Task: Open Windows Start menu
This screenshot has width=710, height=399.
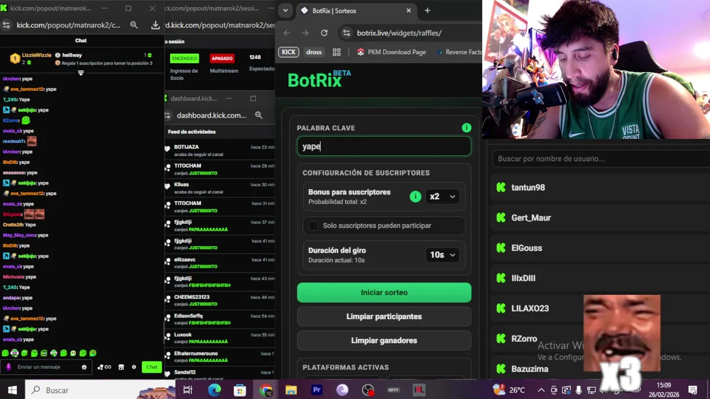Action: pyautogui.click(x=12, y=390)
